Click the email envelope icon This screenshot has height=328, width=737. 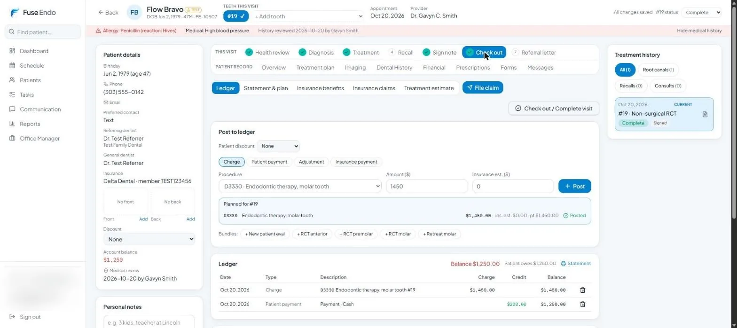[x=106, y=102]
